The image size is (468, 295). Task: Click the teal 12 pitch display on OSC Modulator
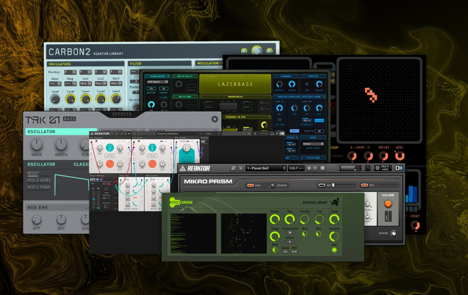pos(110,147)
